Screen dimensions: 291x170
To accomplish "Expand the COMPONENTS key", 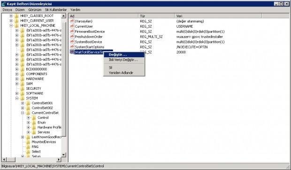I will [17, 74].
